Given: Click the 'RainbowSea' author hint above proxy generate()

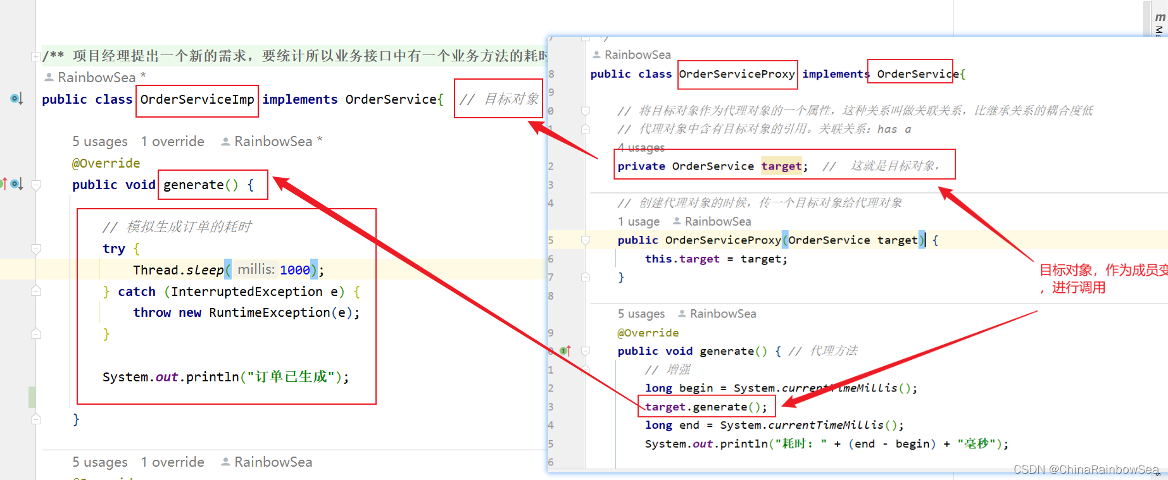Looking at the screenshot, I should [x=717, y=314].
